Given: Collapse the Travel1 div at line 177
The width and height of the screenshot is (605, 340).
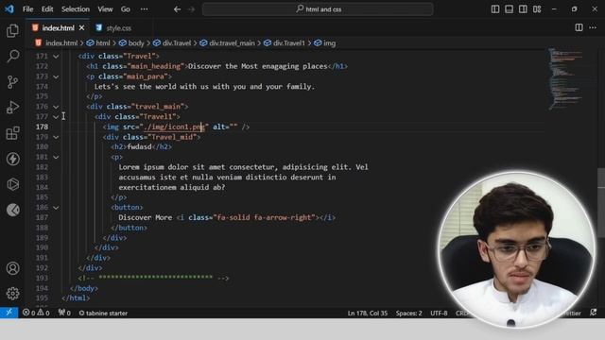Looking at the screenshot, I should [56, 117].
